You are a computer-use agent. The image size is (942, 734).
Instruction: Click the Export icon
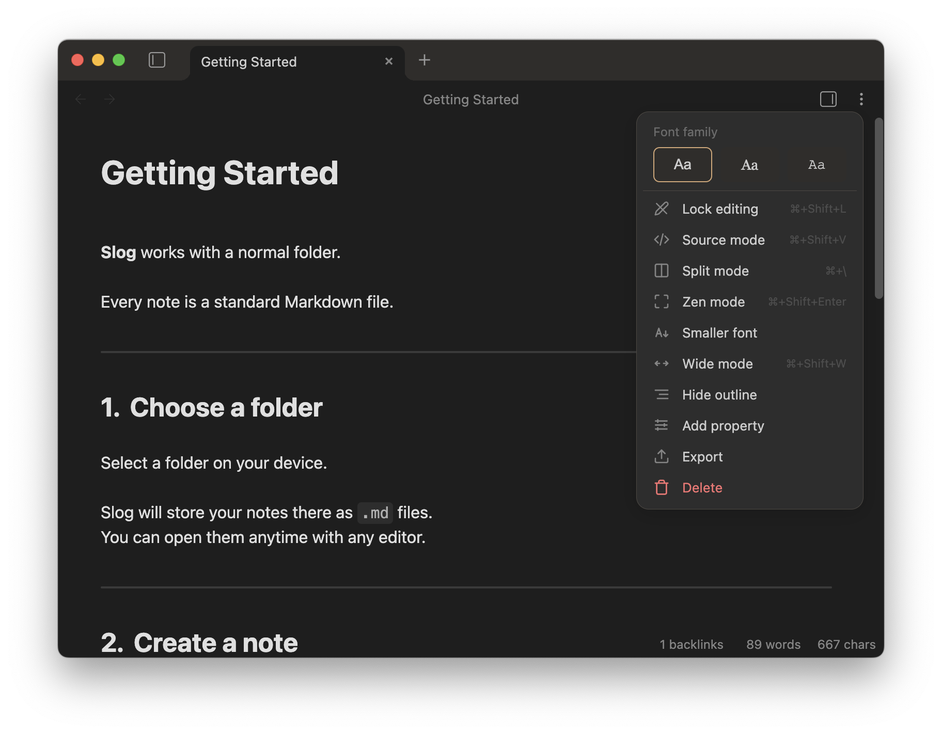click(x=662, y=457)
